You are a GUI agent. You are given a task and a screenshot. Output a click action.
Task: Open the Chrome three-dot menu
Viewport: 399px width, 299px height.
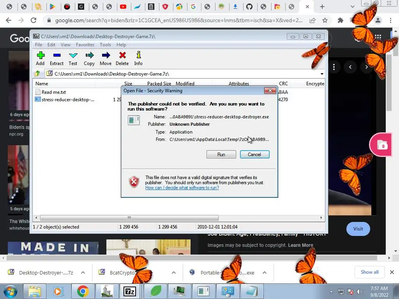(390, 20)
